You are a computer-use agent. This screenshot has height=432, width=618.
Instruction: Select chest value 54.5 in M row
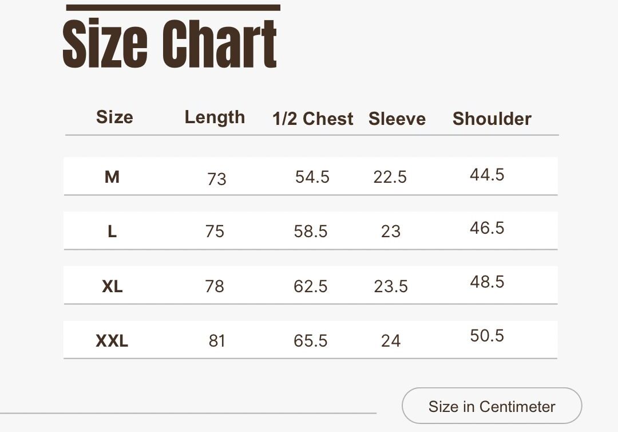point(312,177)
